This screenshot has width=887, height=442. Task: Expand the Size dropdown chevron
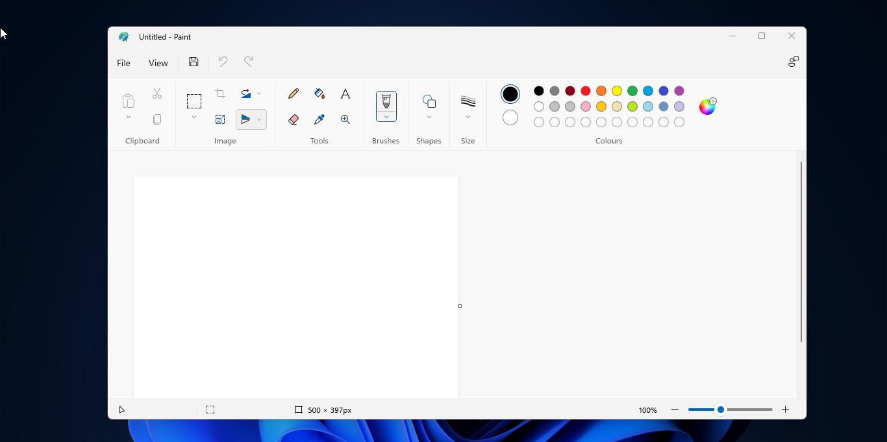point(468,117)
